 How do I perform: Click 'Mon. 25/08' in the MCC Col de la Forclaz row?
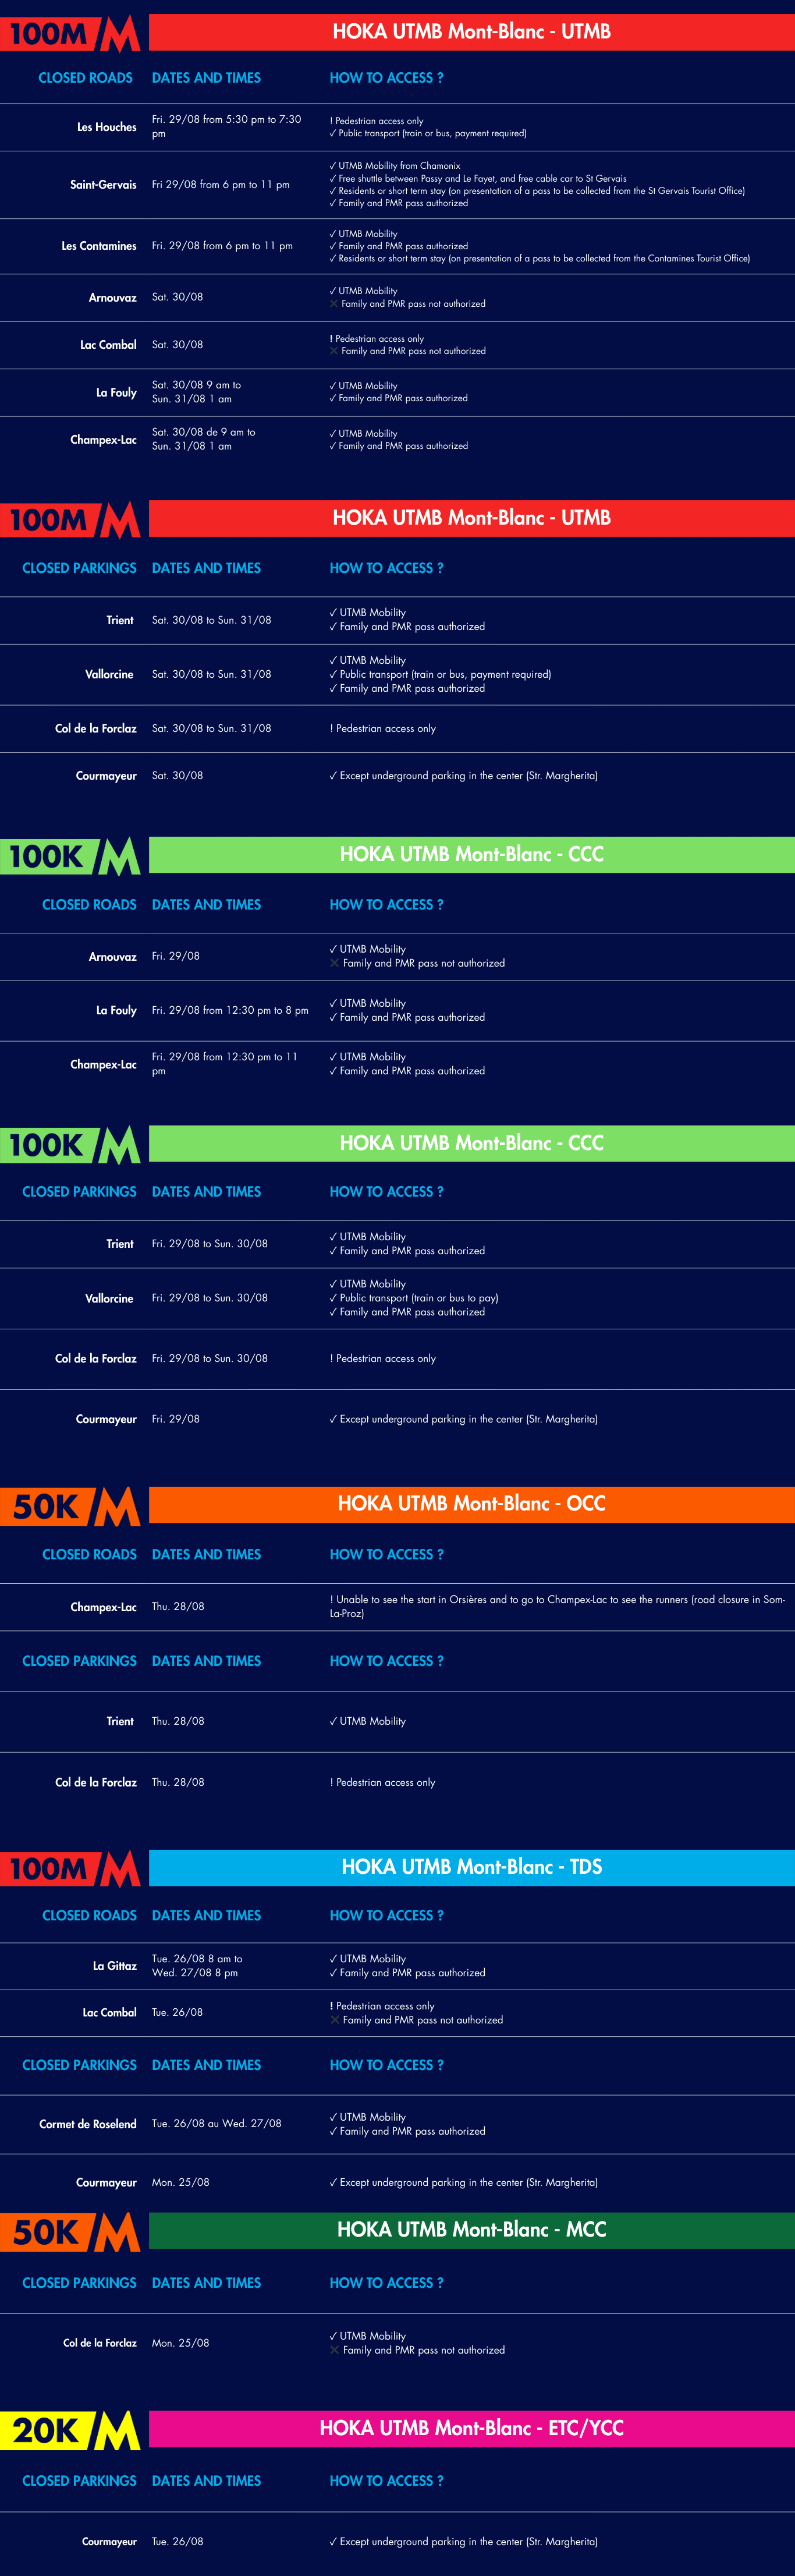tap(181, 2343)
